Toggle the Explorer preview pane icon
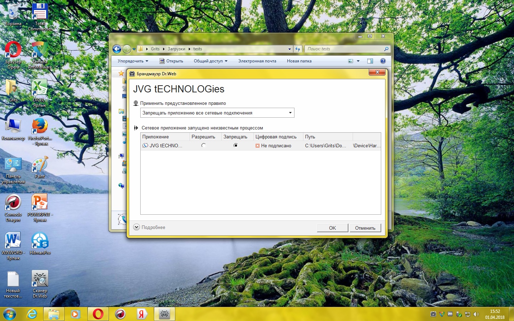 tap(370, 61)
